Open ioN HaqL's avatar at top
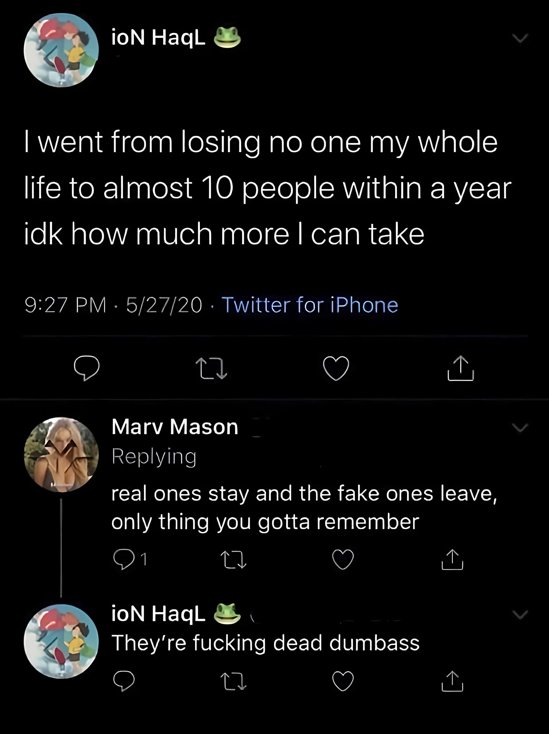 [x=61, y=50]
